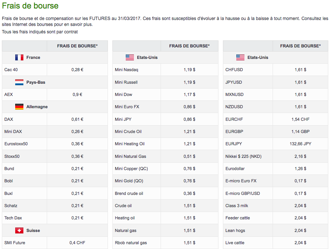Click the German flag beside Allemagne
The image size is (329, 249).
click(19, 107)
